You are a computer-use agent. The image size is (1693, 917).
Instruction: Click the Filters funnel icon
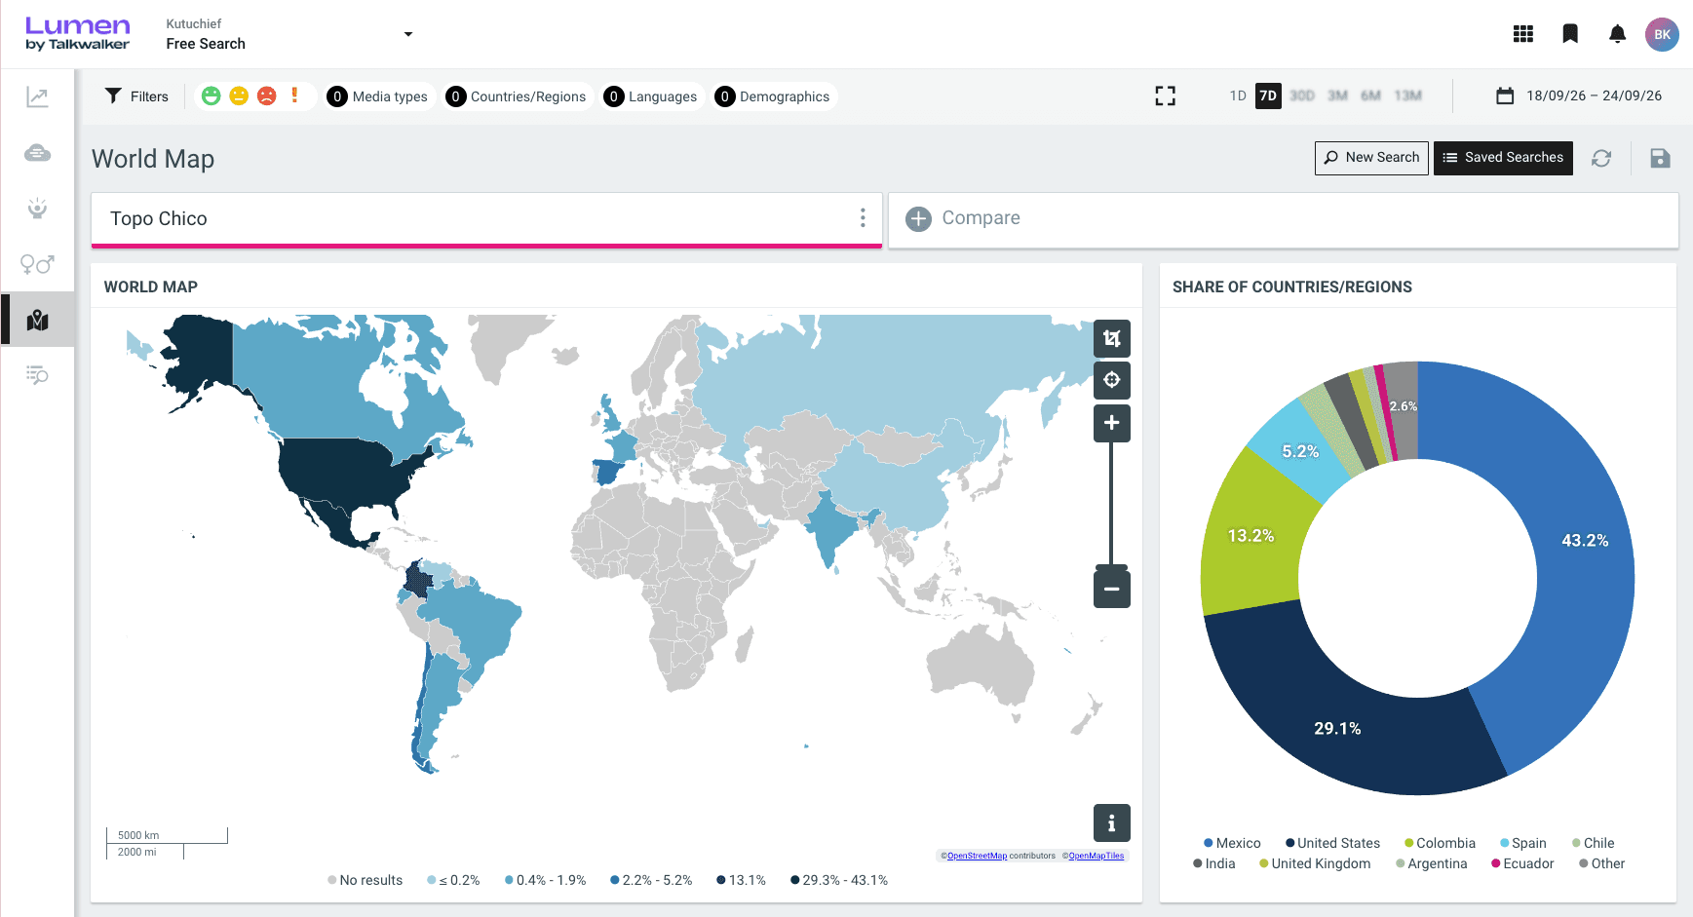[113, 96]
